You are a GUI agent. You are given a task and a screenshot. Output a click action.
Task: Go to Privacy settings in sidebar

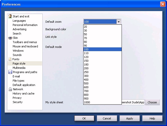coord(17,98)
